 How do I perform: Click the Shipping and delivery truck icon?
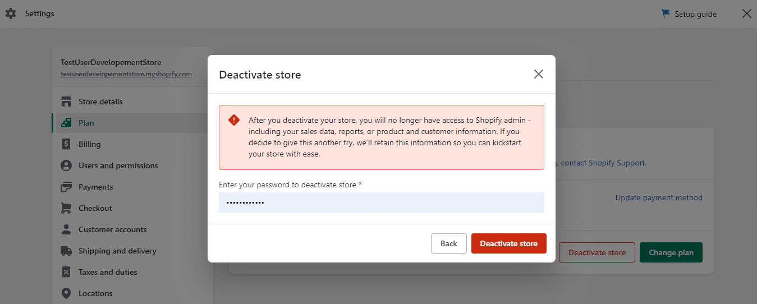coord(66,251)
